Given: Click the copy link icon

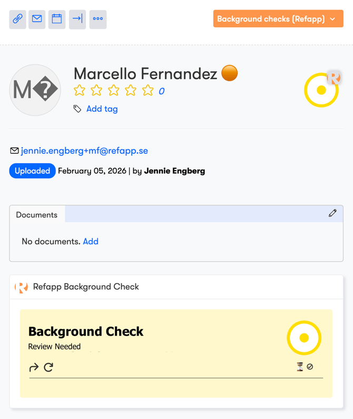Looking at the screenshot, I should (x=17, y=19).
